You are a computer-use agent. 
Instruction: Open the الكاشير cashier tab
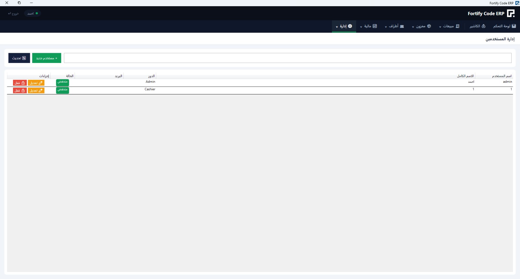pyautogui.click(x=477, y=26)
